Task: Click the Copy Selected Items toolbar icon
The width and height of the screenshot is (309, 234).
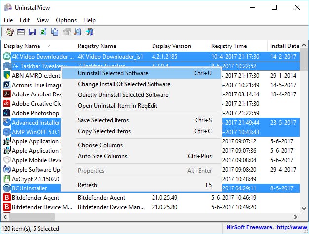Action: click(54, 32)
